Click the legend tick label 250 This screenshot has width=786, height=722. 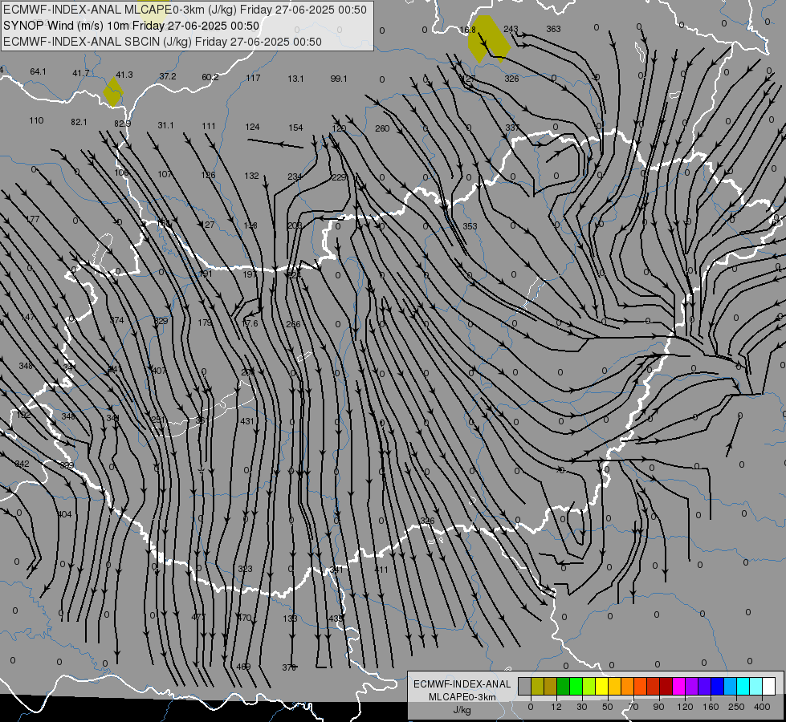(736, 707)
